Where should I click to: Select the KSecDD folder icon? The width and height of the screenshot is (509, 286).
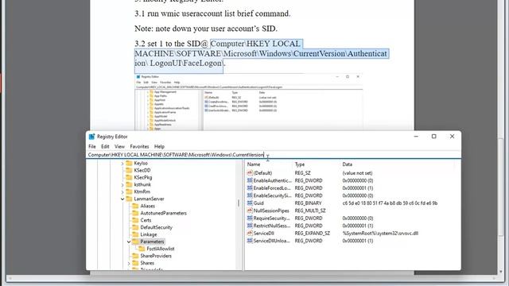[x=129, y=170]
